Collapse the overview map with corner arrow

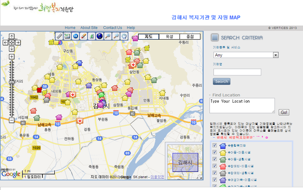(201, 177)
